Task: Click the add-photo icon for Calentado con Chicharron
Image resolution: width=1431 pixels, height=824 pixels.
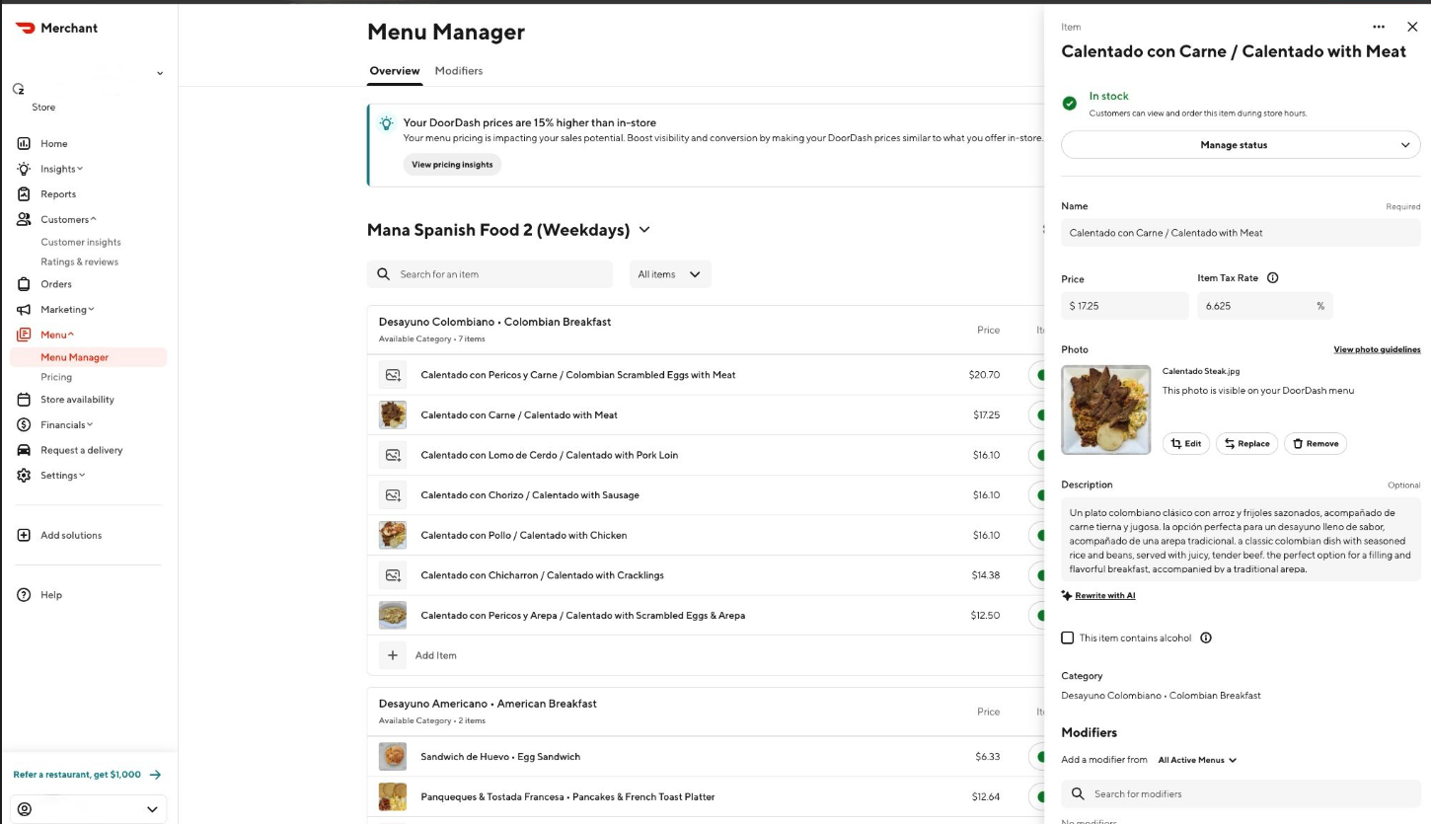Action: 393,575
